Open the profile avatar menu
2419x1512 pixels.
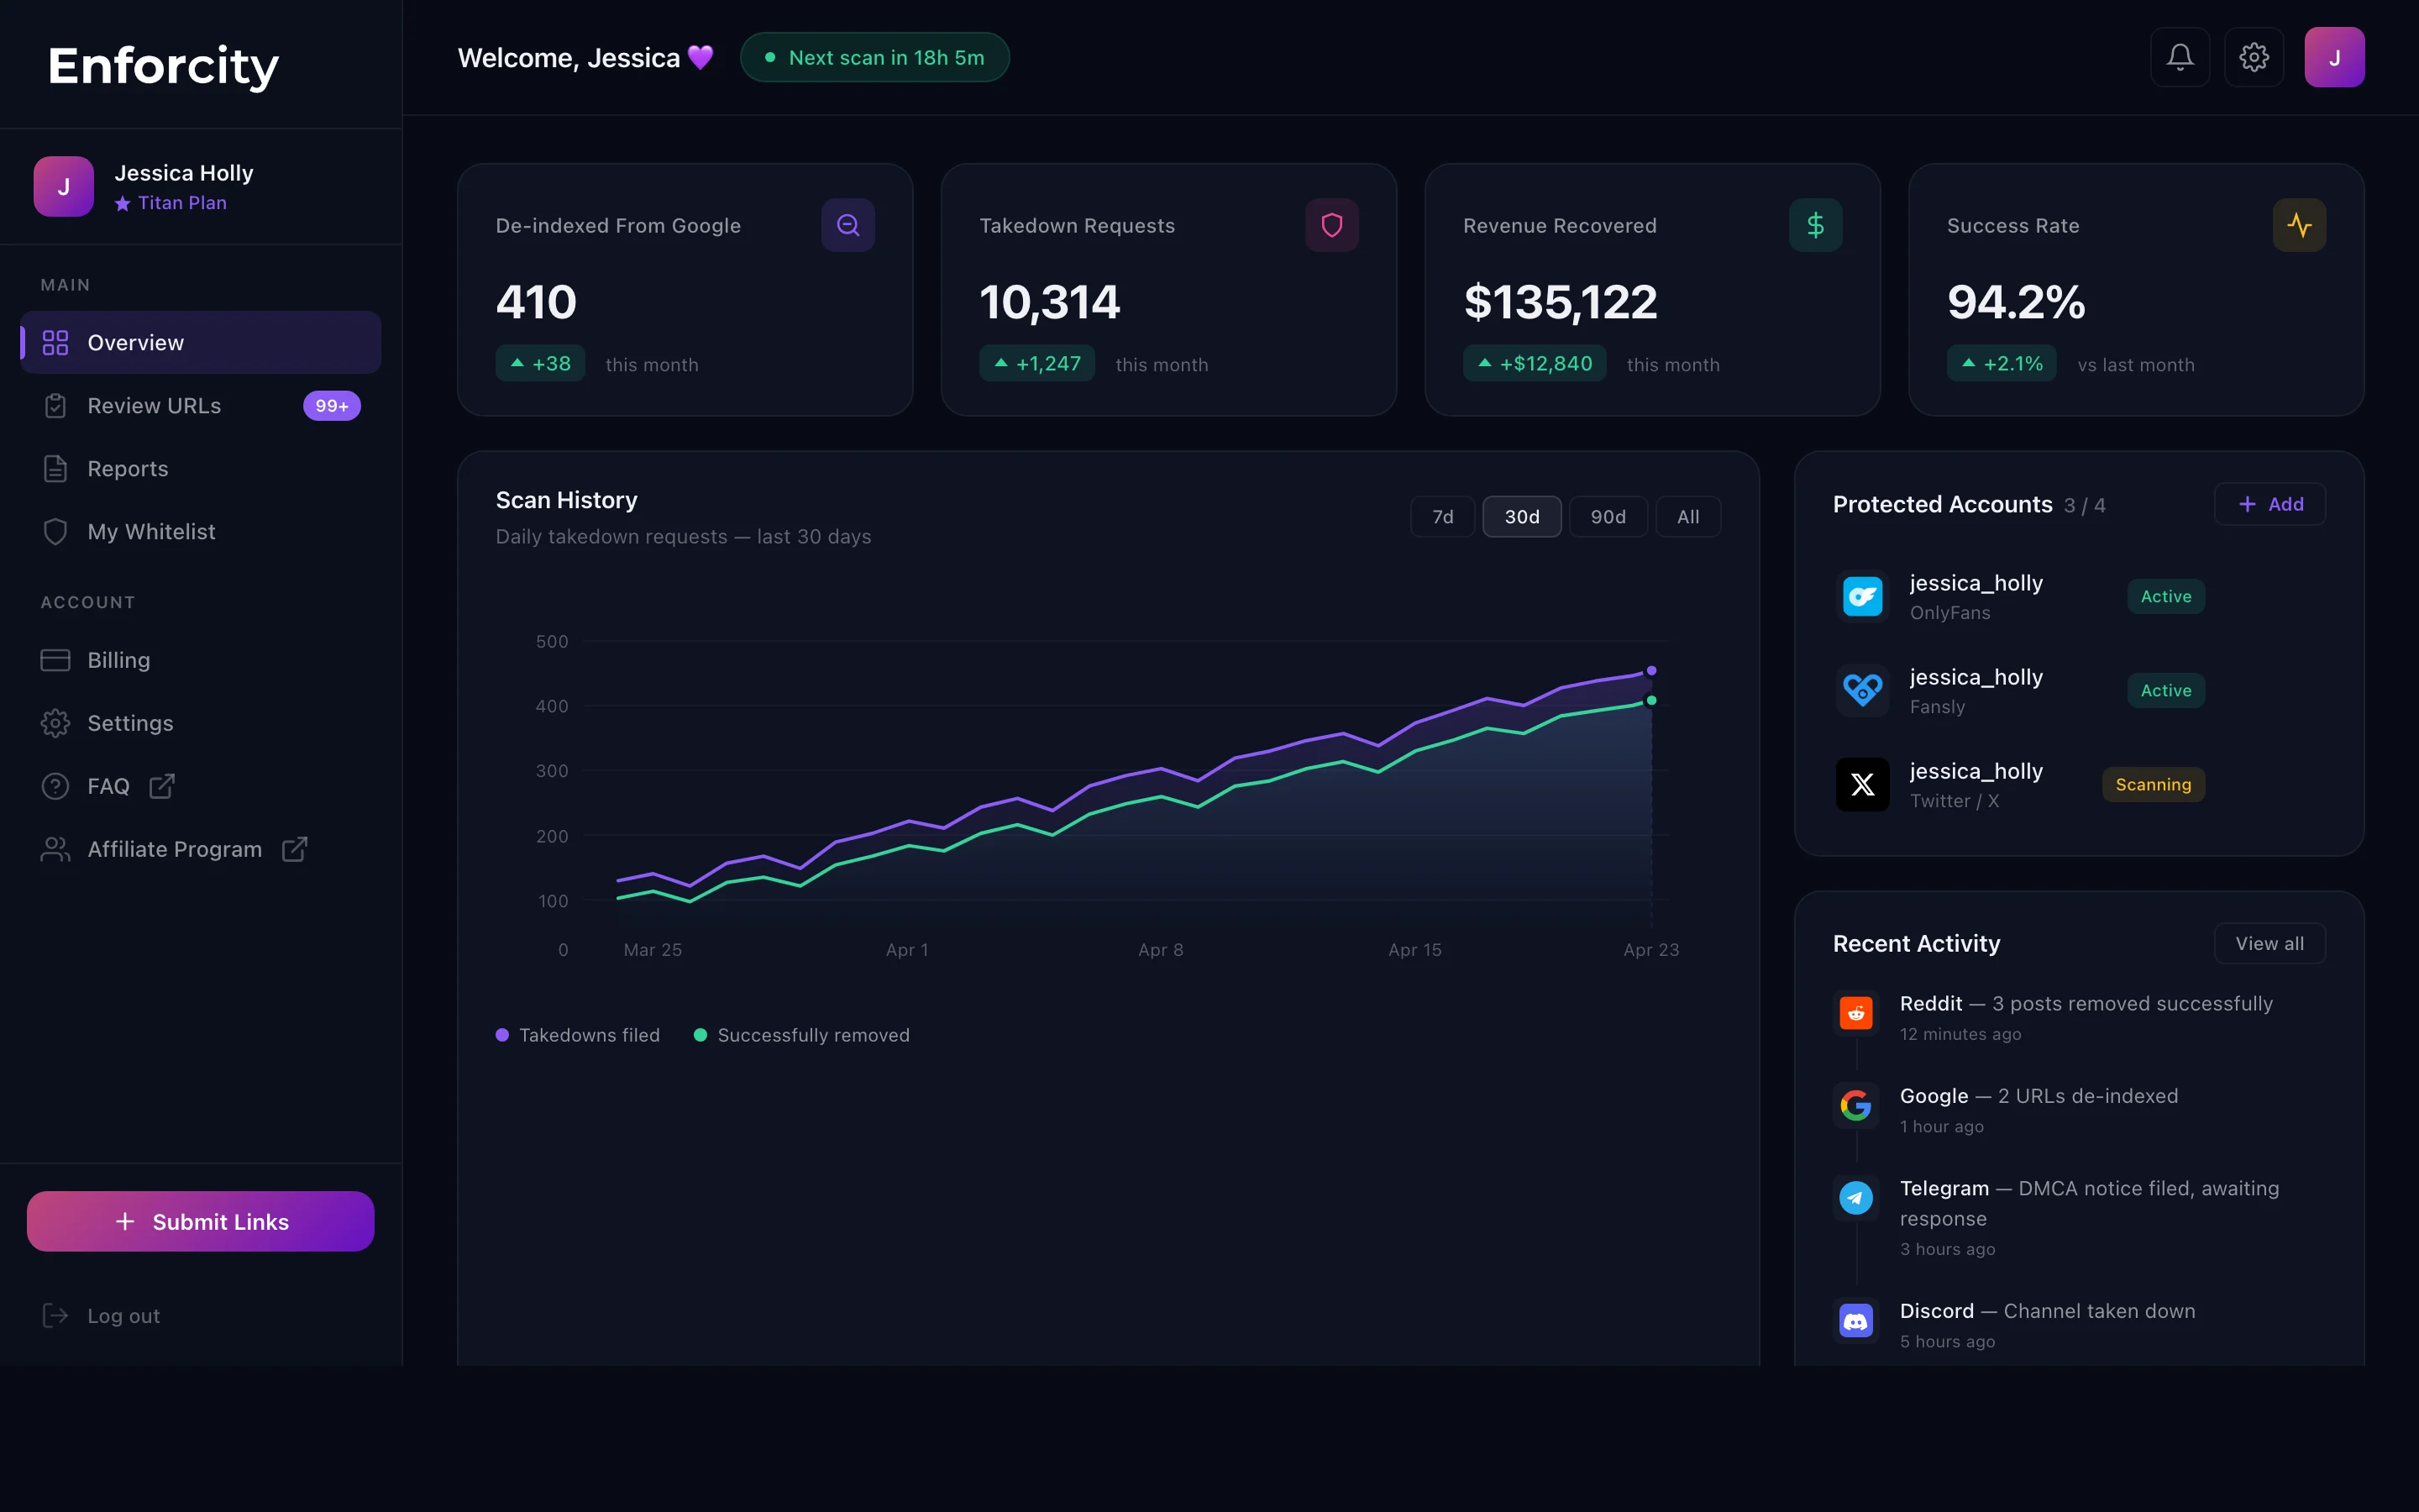point(2335,57)
